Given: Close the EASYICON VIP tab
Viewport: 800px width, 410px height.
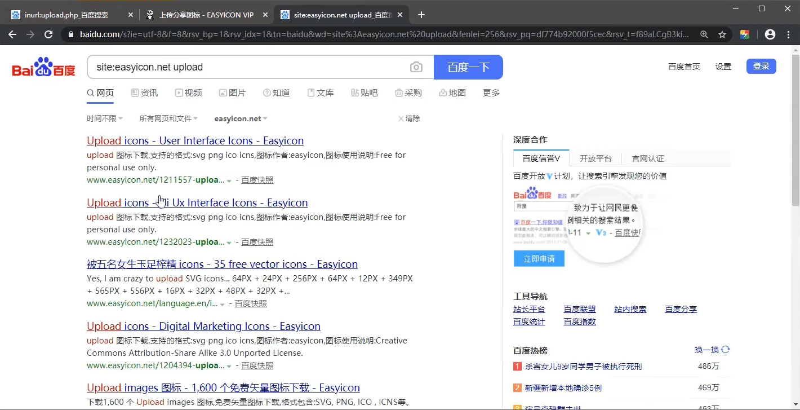Looking at the screenshot, I should coord(265,15).
